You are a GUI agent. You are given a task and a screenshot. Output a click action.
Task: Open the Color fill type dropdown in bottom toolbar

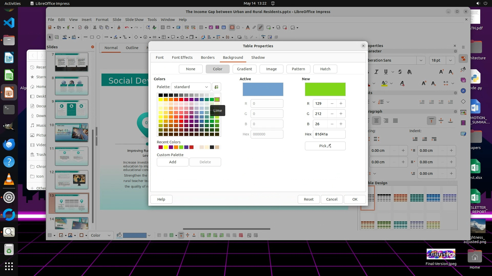pos(101,235)
